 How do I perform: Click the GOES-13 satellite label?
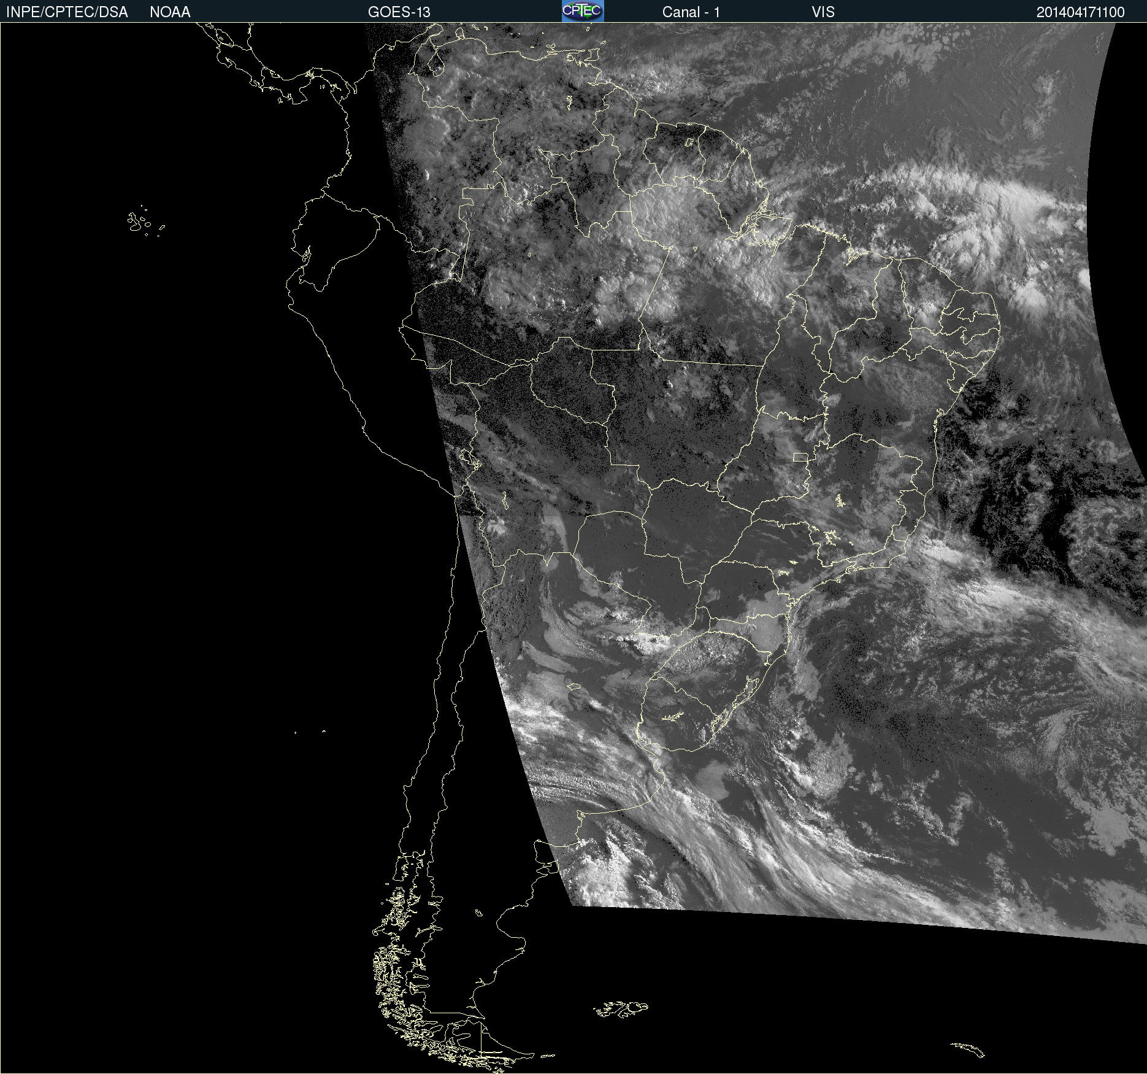(x=399, y=12)
